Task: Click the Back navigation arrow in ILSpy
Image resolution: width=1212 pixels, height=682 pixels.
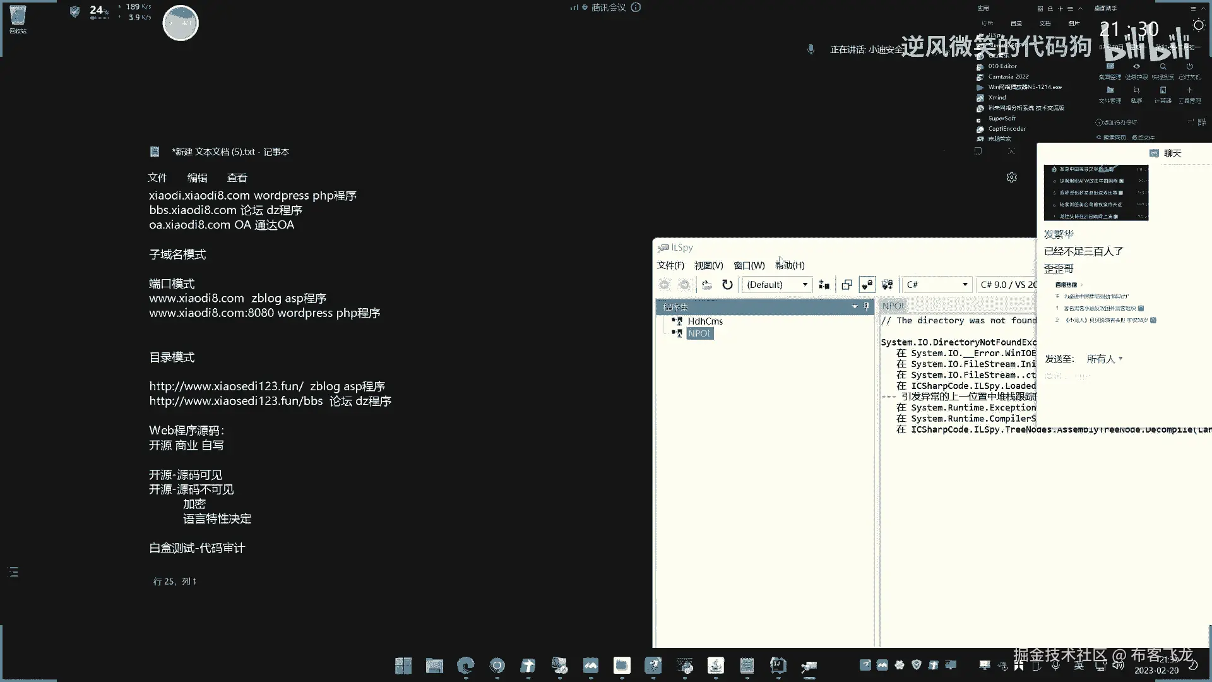Action: pyautogui.click(x=664, y=285)
